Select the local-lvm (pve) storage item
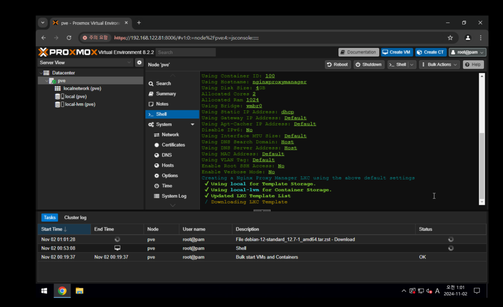This screenshot has width=503, height=307. click(80, 104)
